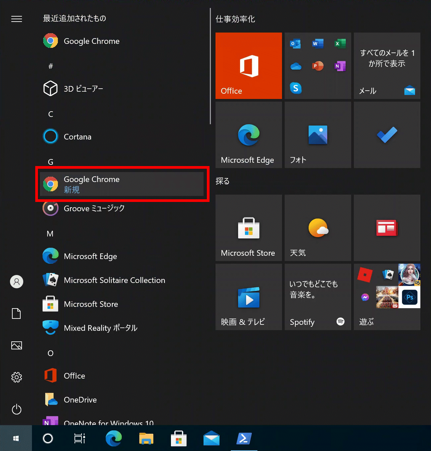Viewport: 431px width, 451px height.
Task: Open the 天気 weather tile
Action: [x=318, y=228]
